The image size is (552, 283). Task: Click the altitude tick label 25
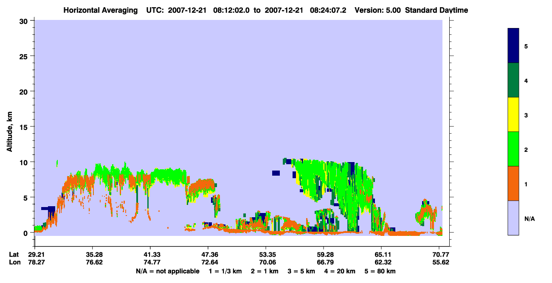(x=25, y=56)
